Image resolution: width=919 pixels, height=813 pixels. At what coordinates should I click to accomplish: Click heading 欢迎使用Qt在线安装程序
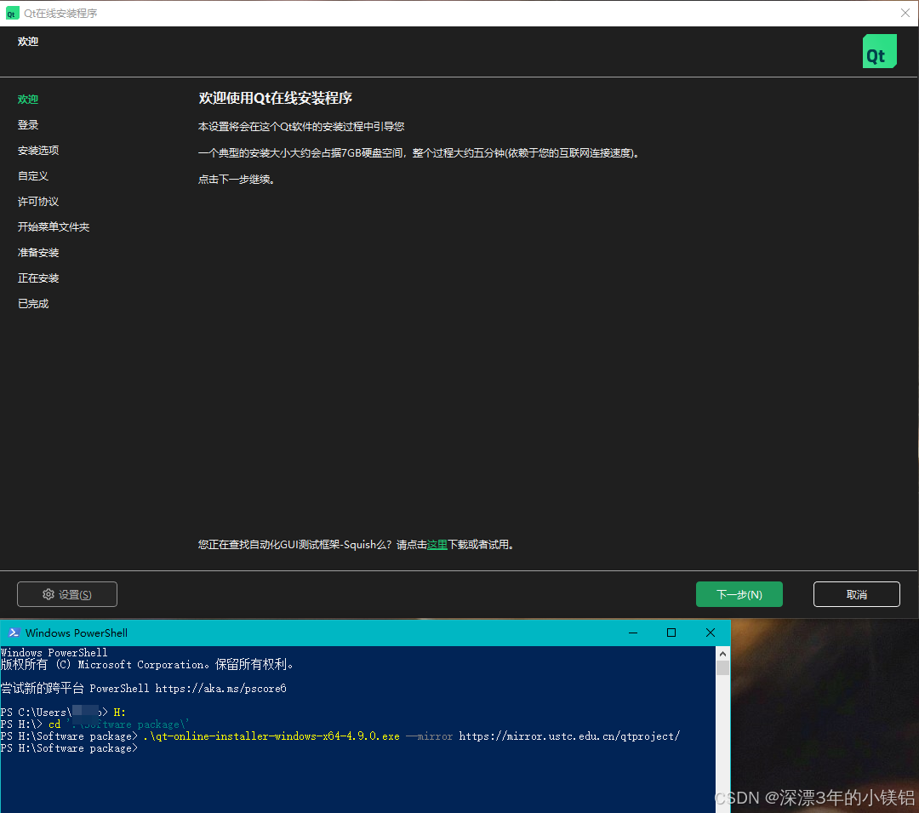click(276, 98)
